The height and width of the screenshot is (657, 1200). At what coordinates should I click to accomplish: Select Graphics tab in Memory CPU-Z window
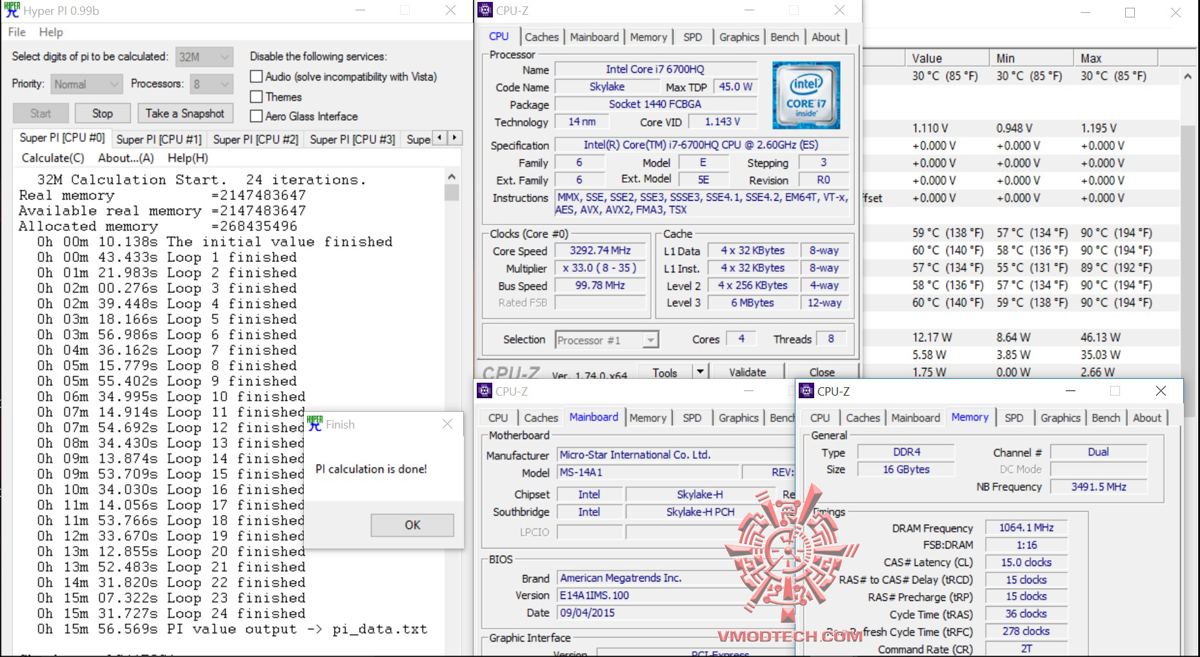tap(1061, 418)
